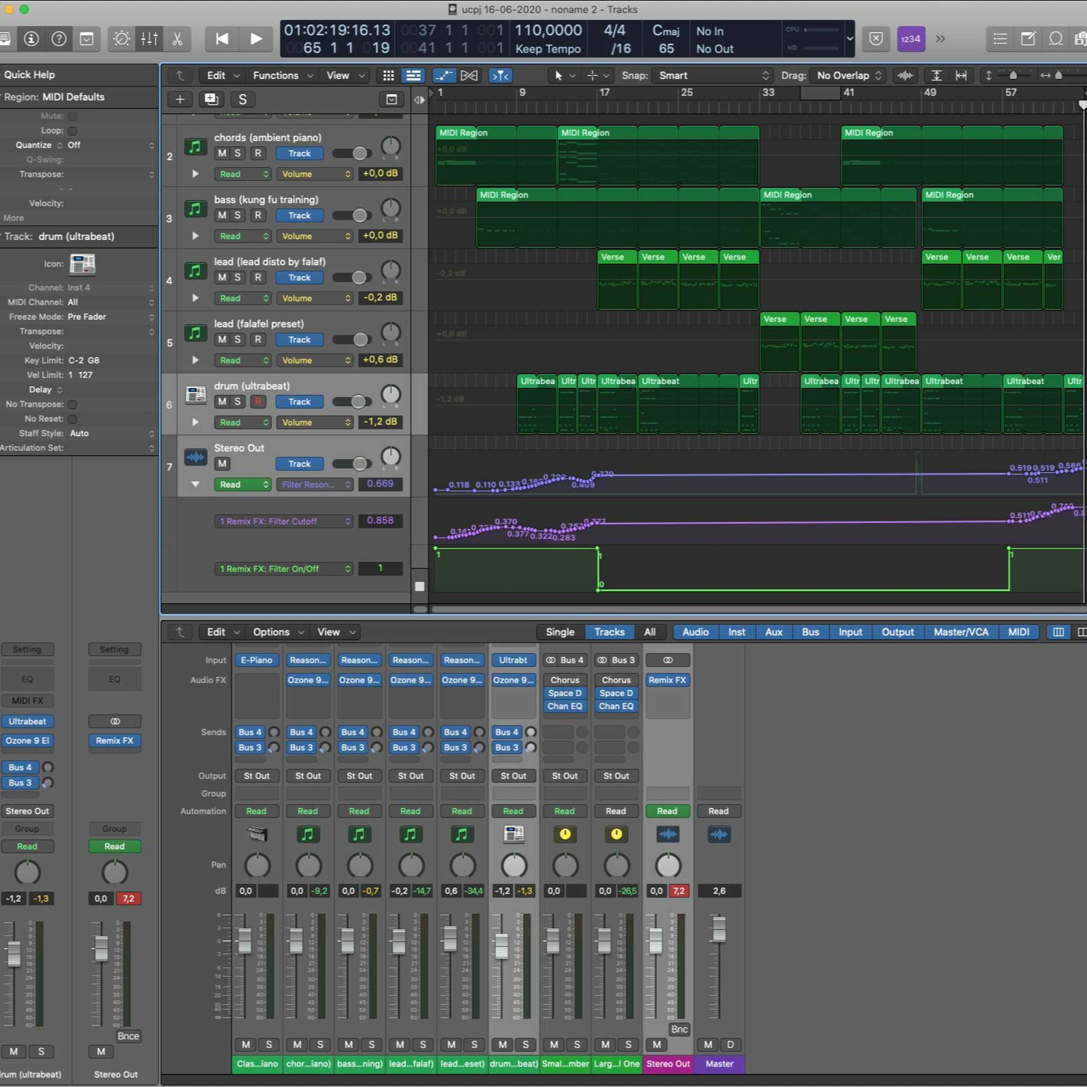Switch Mixer to All view
The width and height of the screenshot is (1087, 1087).
pos(650,632)
